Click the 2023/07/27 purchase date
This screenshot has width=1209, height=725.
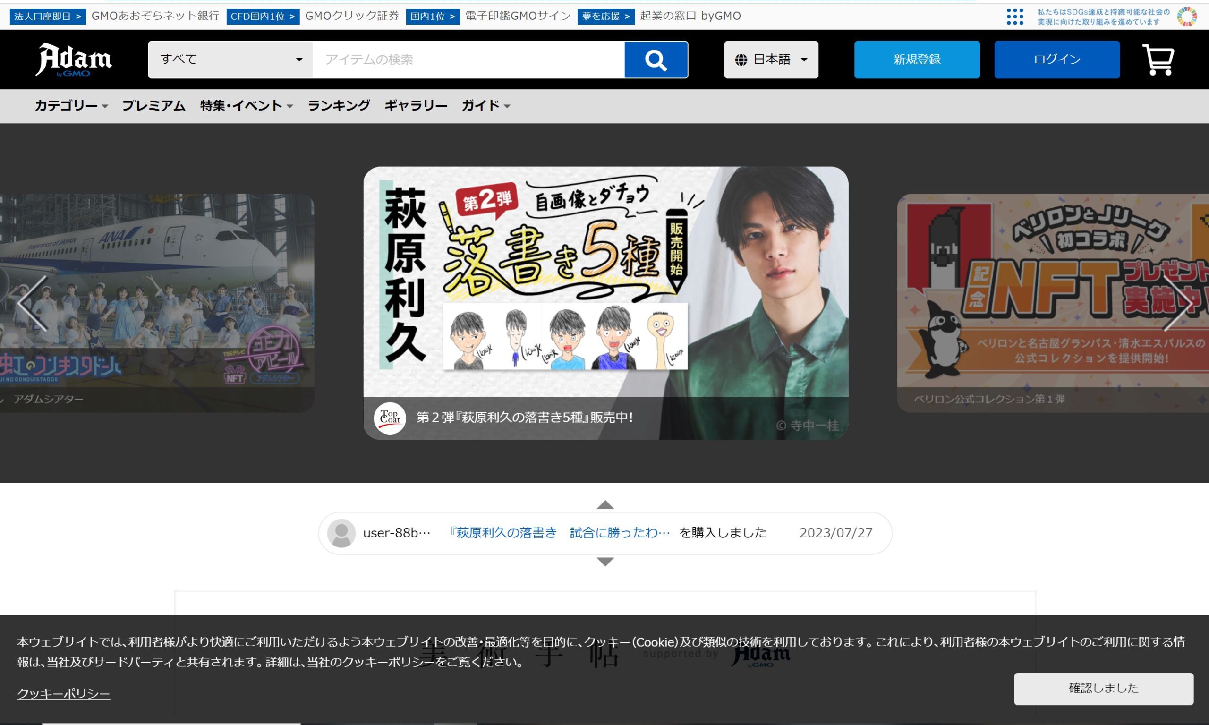836,533
